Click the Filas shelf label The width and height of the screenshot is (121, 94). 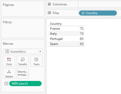56,13
